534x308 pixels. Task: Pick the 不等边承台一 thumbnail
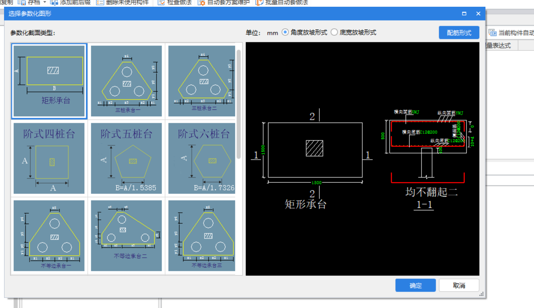pyautogui.click(x=49, y=236)
